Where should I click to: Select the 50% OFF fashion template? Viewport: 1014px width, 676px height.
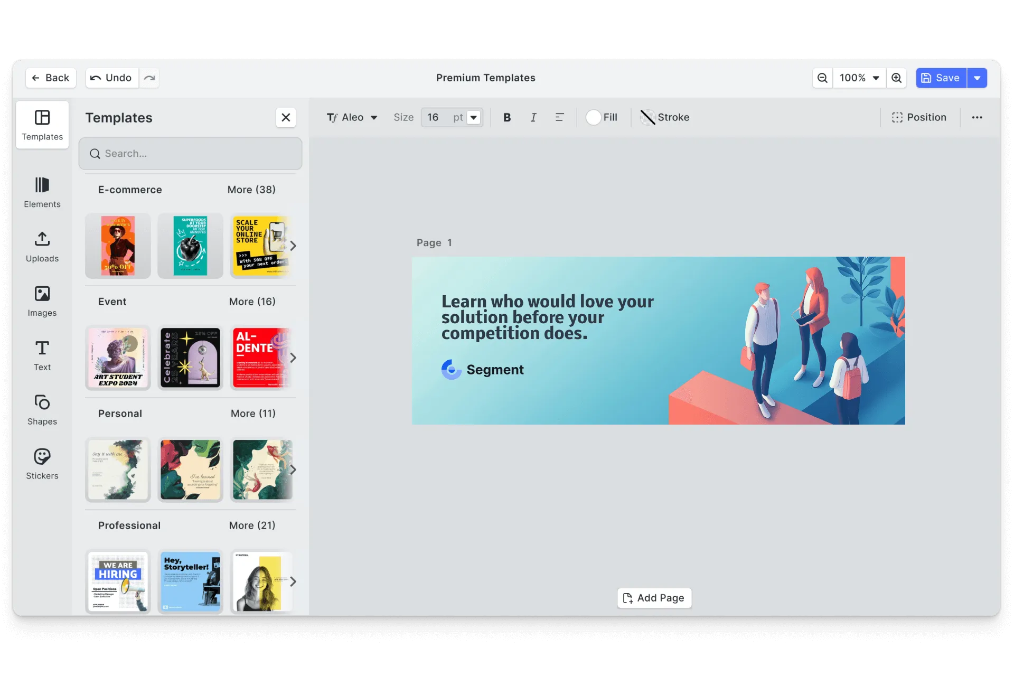[x=118, y=246]
